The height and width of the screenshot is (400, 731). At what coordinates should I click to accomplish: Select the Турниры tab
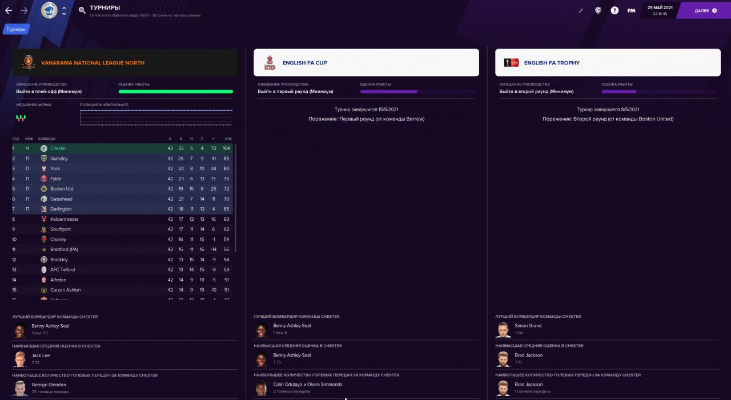click(x=16, y=29)
